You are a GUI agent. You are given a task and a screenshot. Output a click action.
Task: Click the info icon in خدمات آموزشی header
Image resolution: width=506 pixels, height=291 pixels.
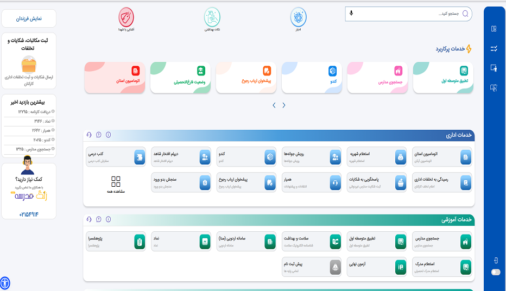(108, 220)
